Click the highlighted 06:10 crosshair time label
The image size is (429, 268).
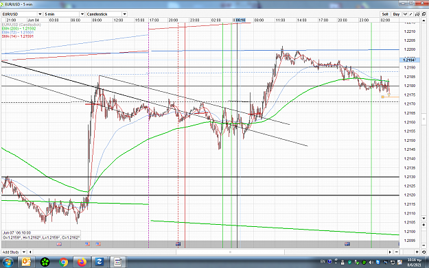click(x=240, y=20)
